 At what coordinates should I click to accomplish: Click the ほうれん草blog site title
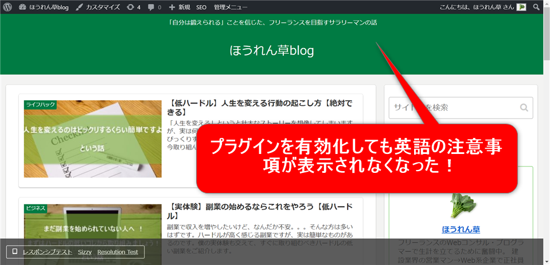pos(272,50)
